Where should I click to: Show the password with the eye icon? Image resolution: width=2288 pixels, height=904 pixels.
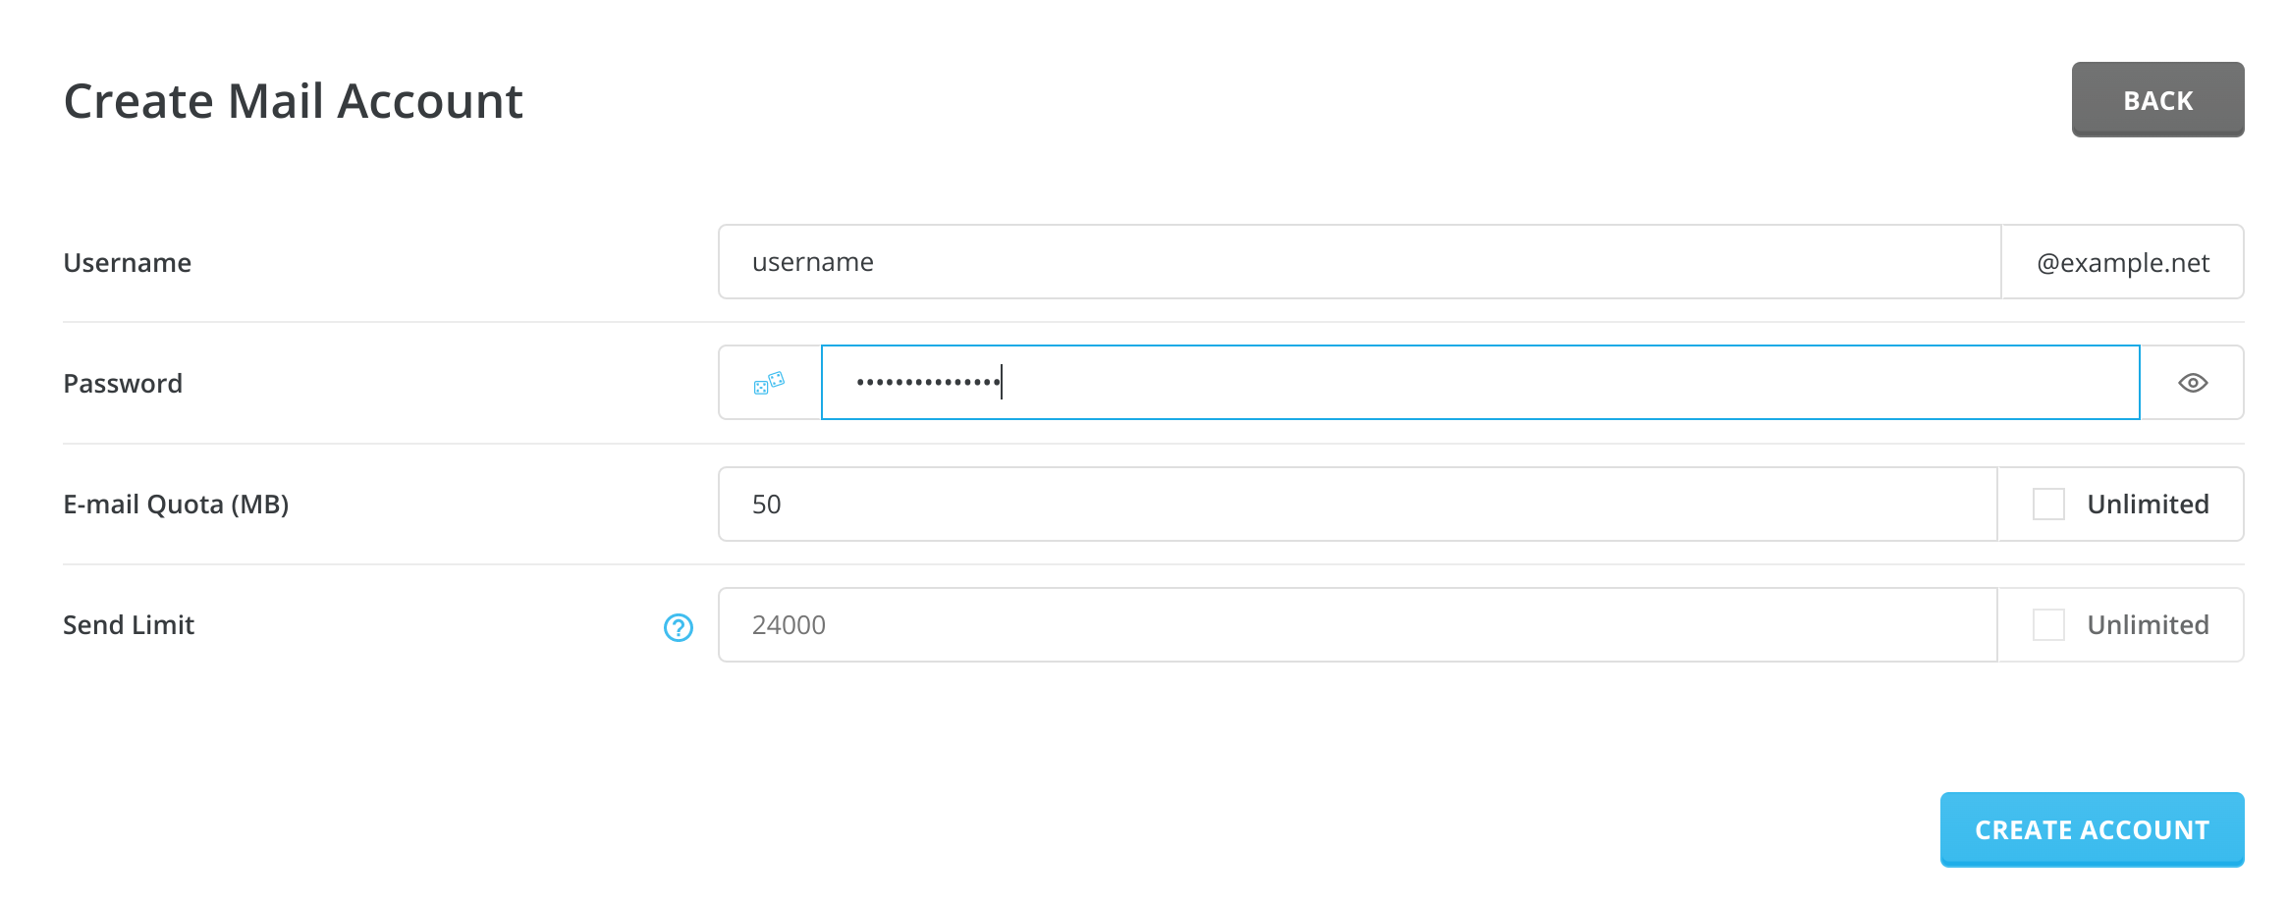pos(2193,383)
